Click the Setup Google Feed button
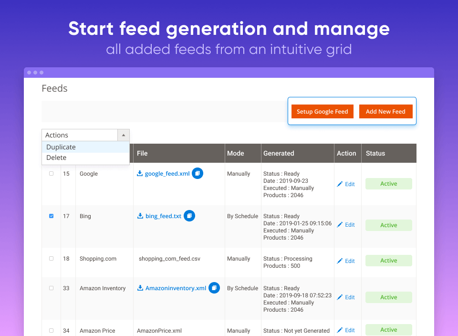Screen dimensions: 458x336 [322, 111]
